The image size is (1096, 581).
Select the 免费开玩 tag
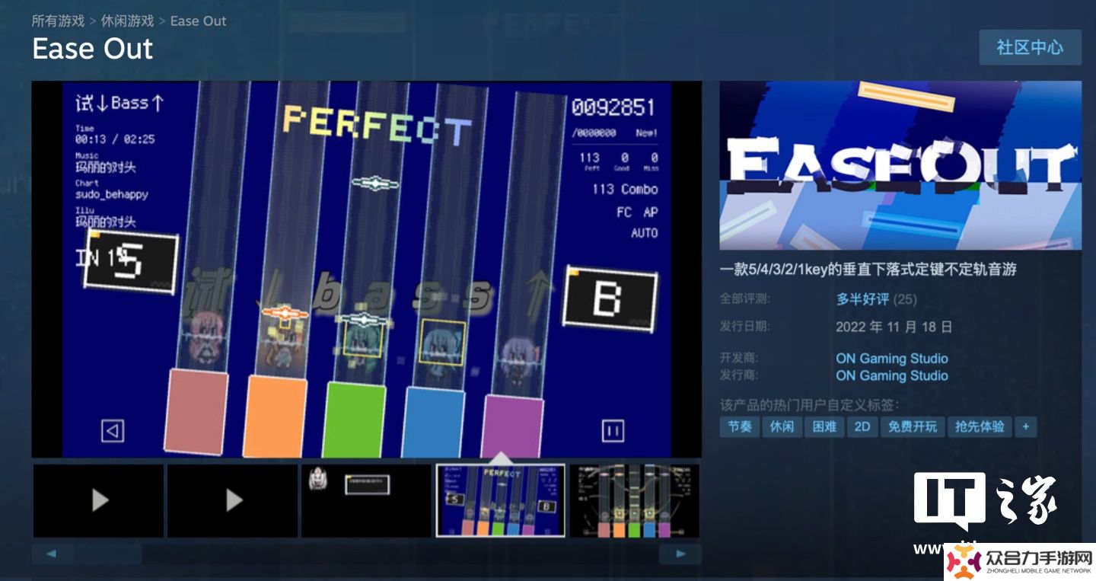[913, 426]
